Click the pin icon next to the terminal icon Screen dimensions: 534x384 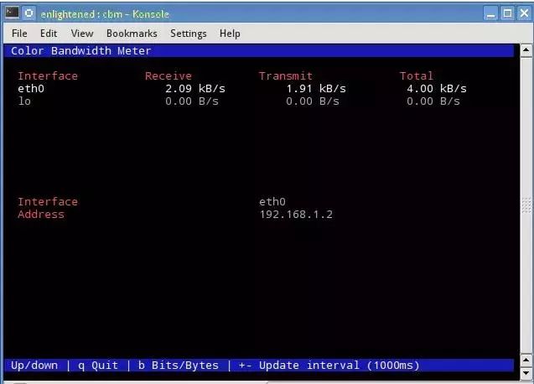pyautogui.click(x=29, y=13)
